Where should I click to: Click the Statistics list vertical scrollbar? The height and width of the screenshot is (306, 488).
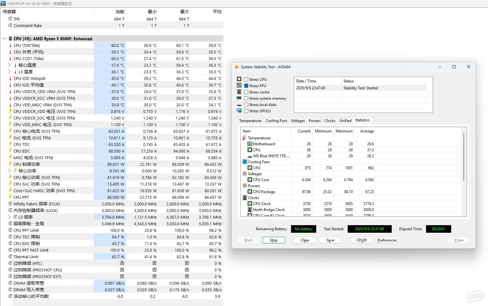[x=464, y=157]
